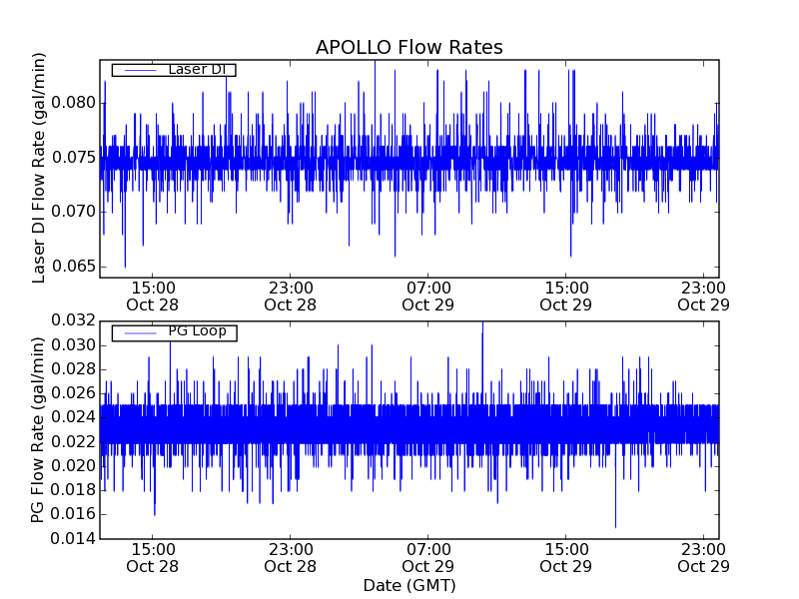Image resolution: width=799 pixels, height=599 pixels.
Task: Click the 0.032 tick on the lower plot
Action: [72, 320]
